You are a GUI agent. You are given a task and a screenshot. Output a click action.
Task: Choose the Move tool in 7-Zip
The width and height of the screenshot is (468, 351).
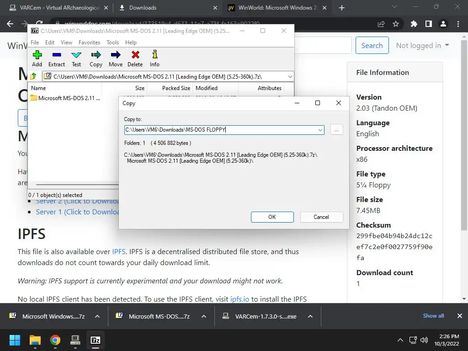click(x=116, y=59)
